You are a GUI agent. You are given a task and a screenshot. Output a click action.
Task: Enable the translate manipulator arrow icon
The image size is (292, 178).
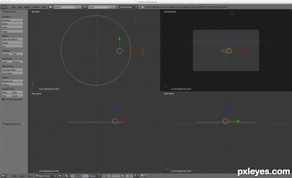tap(80, 176)
